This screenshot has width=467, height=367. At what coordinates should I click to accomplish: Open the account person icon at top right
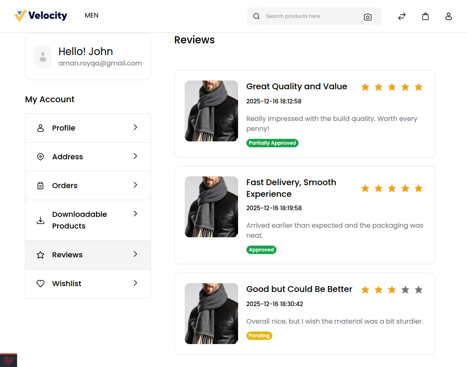point(449,16)
